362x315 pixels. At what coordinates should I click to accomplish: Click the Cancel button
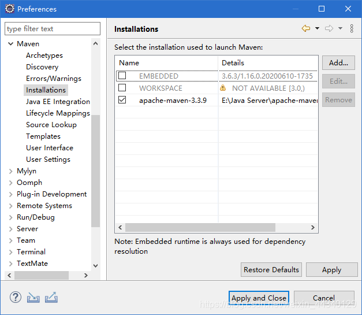pyautogui.click(x=324, y=298)
